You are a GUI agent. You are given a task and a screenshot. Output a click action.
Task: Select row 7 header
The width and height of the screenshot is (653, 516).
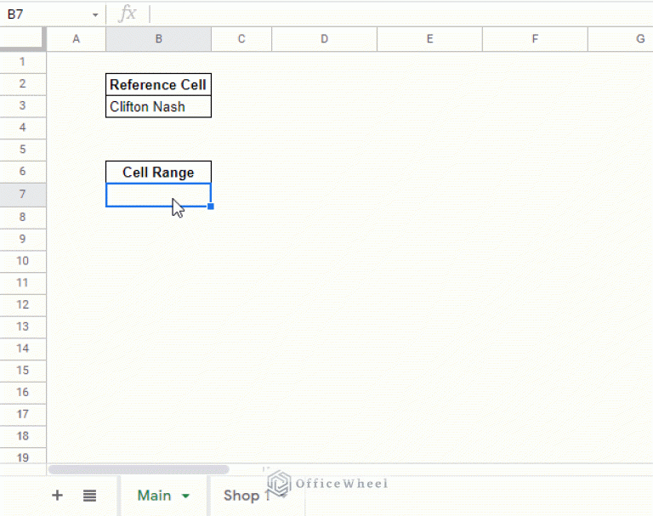pyautogui.click(x=22, y=195)
